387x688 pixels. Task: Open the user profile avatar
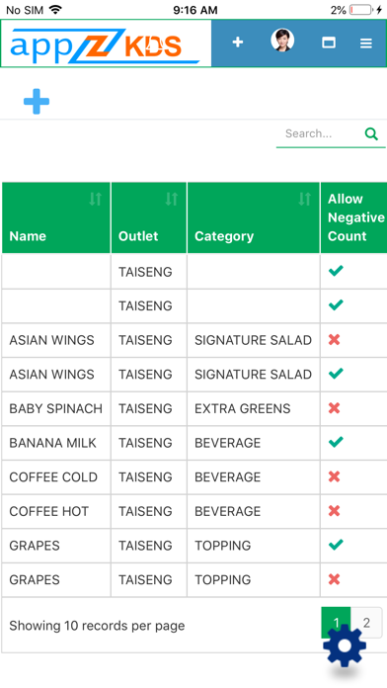[282, 41]
